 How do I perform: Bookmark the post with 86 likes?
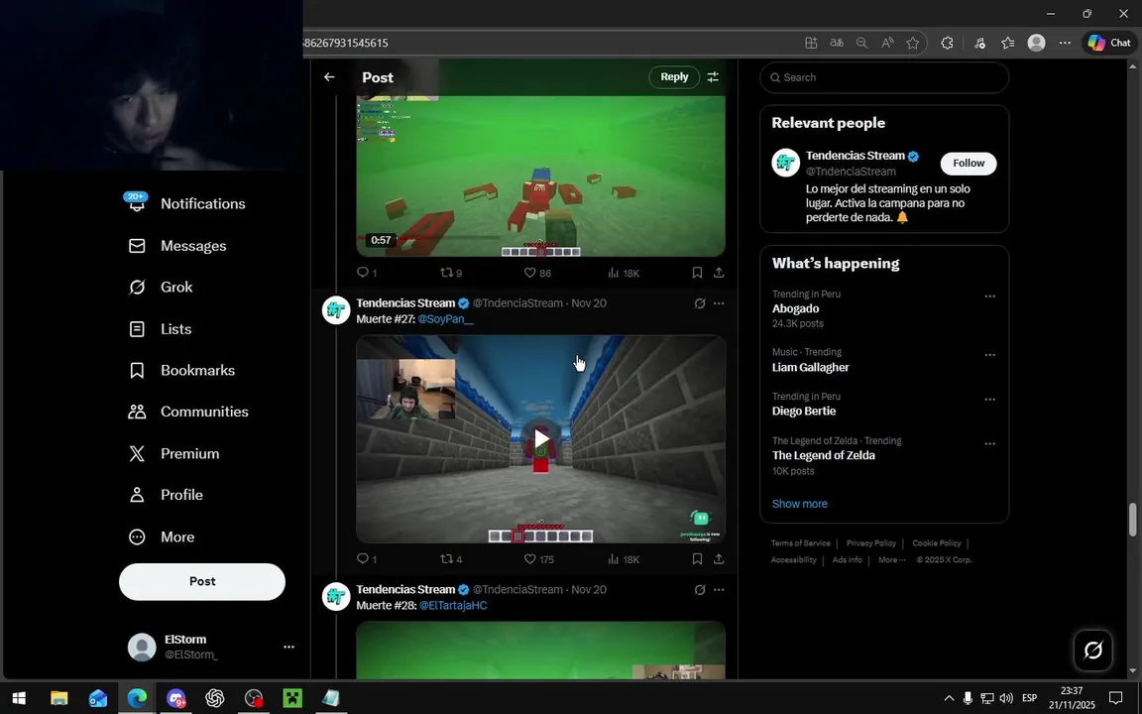[697, 273]
